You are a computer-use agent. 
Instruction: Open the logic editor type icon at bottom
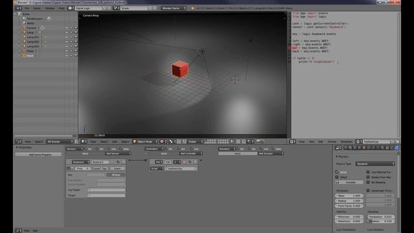pyautogui.click(x=18, y=230)
